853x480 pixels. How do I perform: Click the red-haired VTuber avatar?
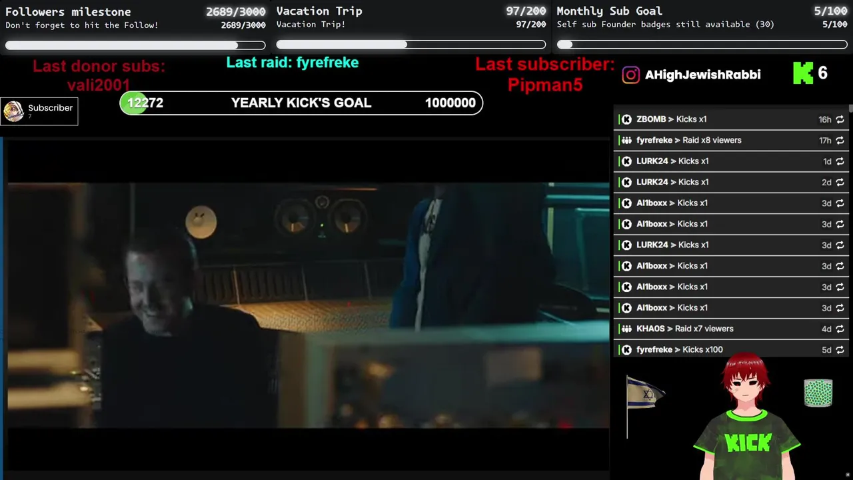tap(748, 417)
